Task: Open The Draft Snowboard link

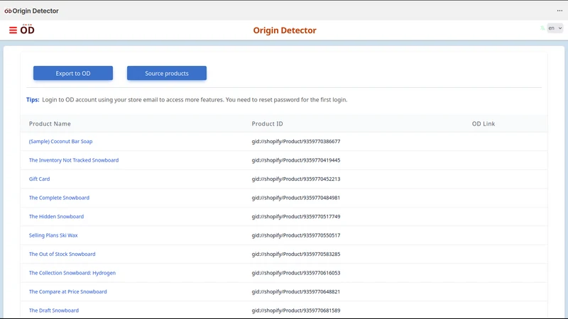Action: (x=54, y=310)
